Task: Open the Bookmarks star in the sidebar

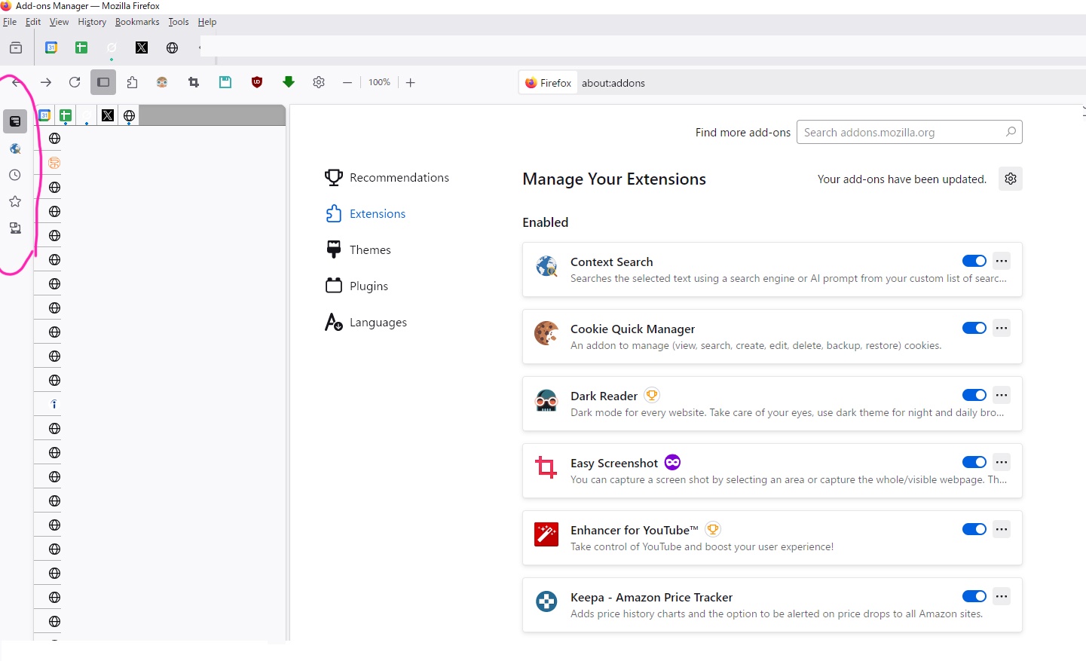Action: point(15,201)
